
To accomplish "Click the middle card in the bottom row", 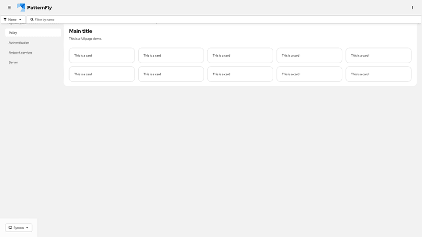I will pyautogui.click(x=240, y=74).
